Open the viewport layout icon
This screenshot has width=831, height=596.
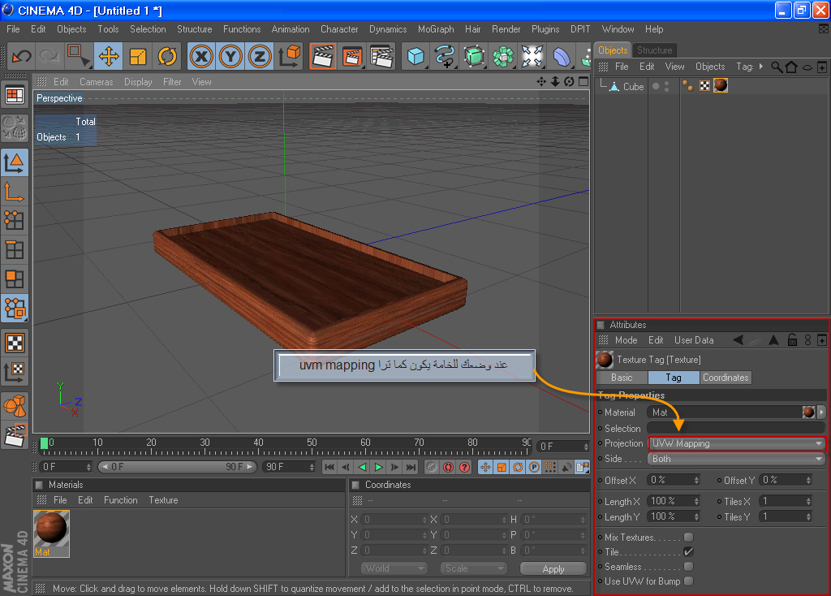pos(15,96)
